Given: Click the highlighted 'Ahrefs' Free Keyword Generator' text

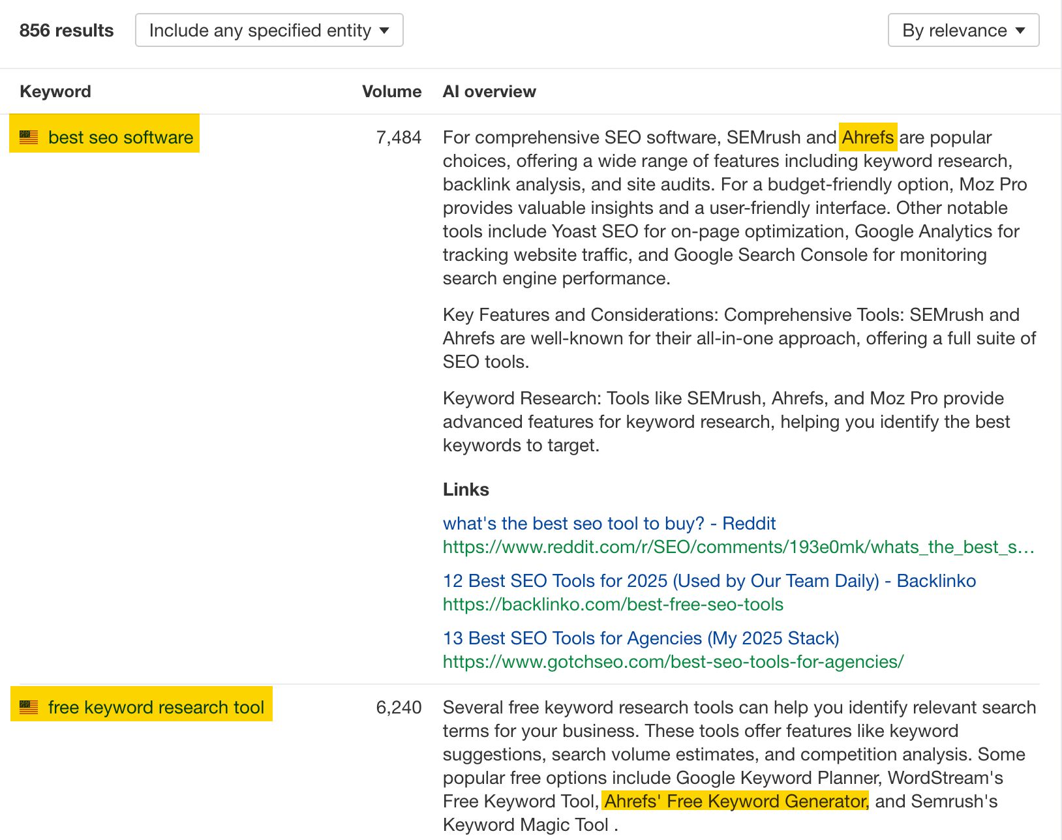Looking at the screenshot, I should coord(734,801).
